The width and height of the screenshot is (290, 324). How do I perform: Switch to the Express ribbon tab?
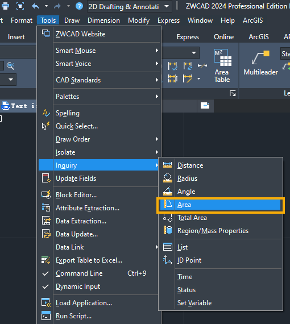tap(188, 37)
